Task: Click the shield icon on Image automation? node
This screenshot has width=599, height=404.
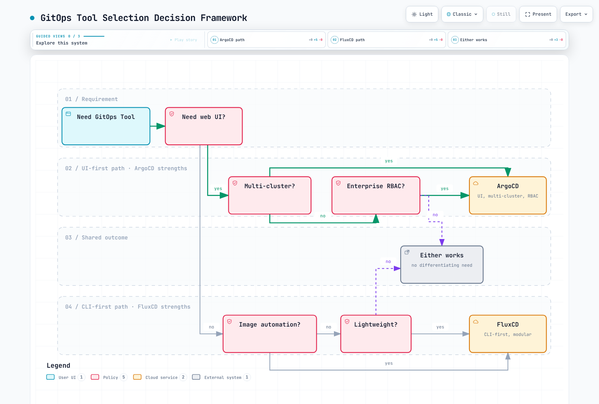Action: click(229, 321)
